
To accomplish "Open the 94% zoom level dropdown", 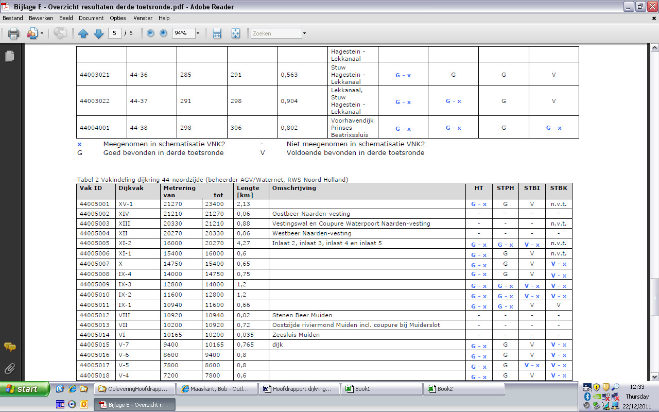I will 198,33.
